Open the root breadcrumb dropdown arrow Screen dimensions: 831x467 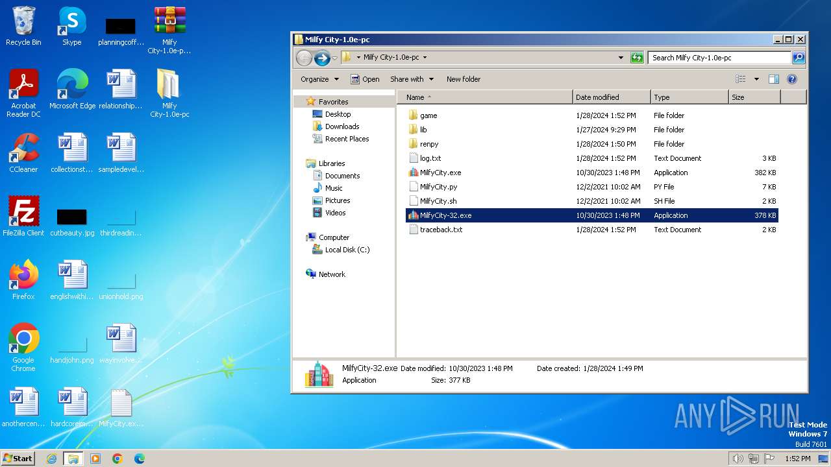coord(358,58)
